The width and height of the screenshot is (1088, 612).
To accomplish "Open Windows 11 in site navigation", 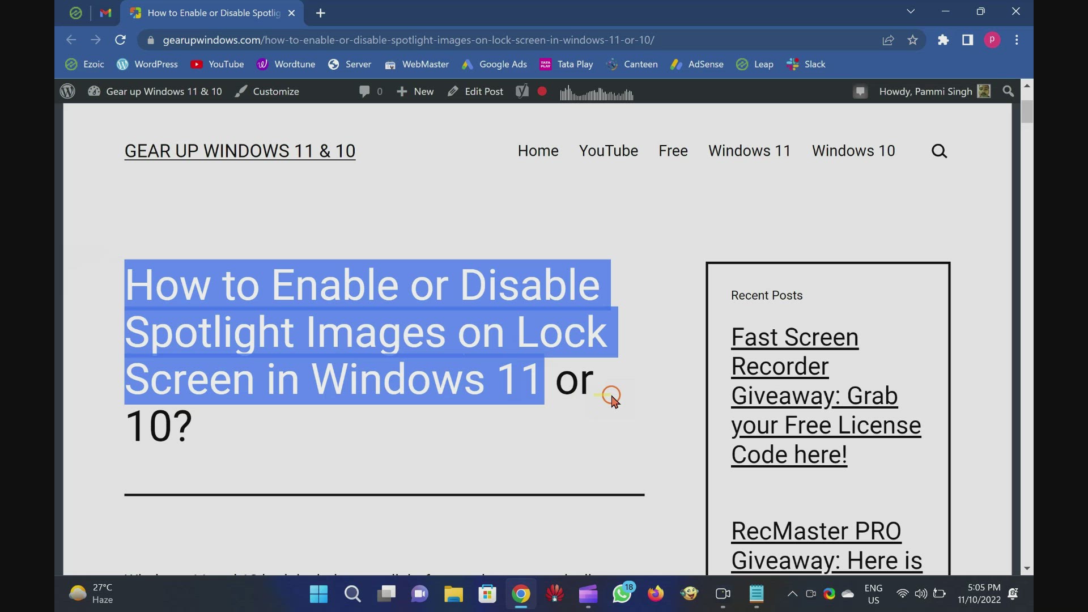I will point(749,151).
